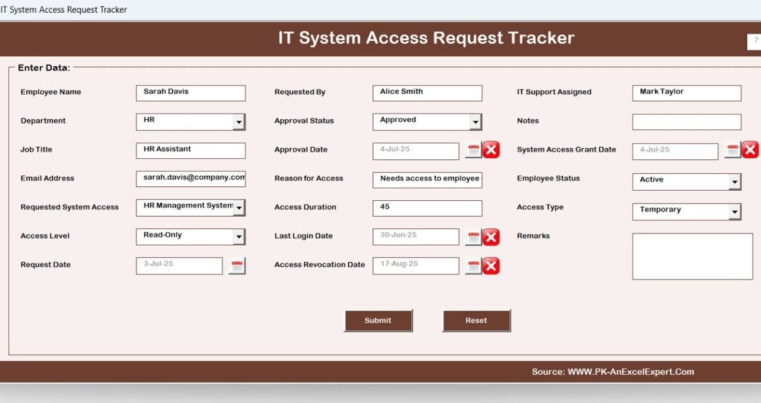Clear the System Access Grant Date value
The image size is (761, 403).
pos(750,150)
